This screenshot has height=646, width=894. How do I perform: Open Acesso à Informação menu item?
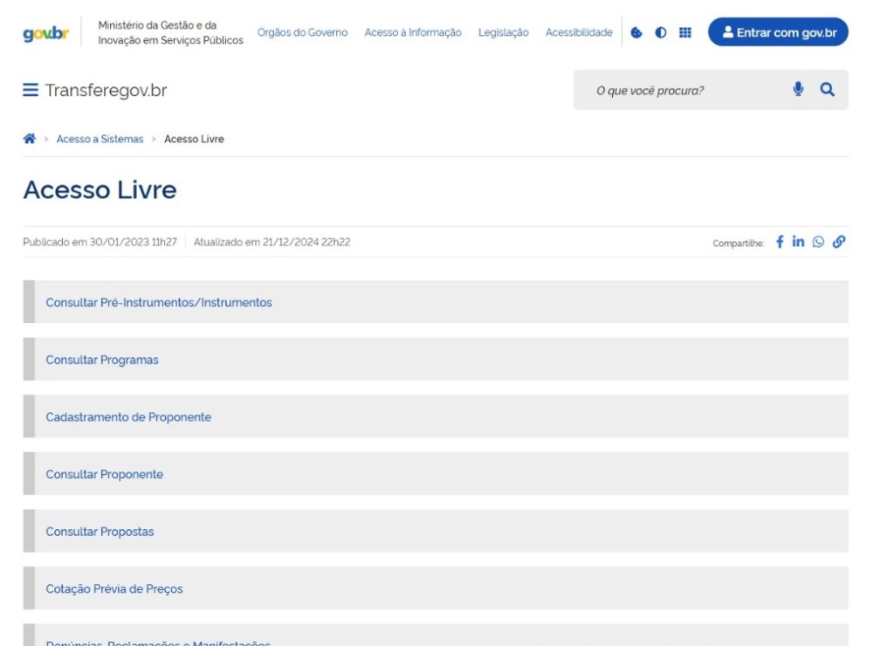pos(413,32)
